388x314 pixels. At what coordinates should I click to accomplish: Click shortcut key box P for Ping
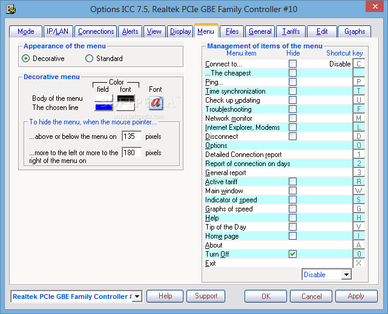(358, 82)
